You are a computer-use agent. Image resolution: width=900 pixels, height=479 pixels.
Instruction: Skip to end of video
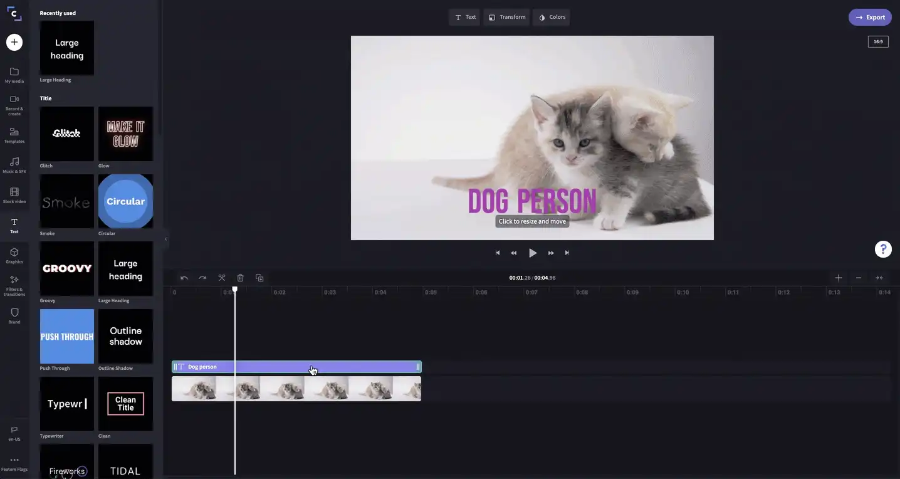click(x=567, y=253)
